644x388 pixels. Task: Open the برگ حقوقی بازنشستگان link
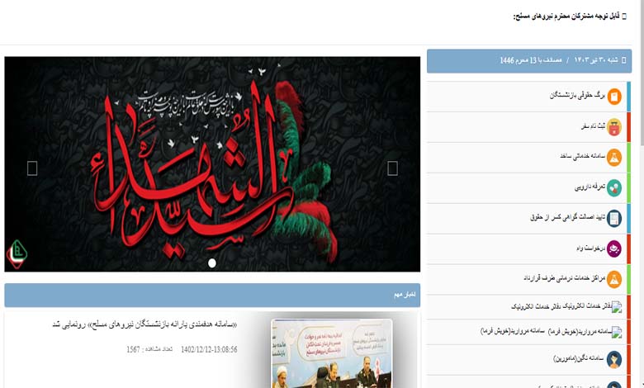[x=577, y=95]
